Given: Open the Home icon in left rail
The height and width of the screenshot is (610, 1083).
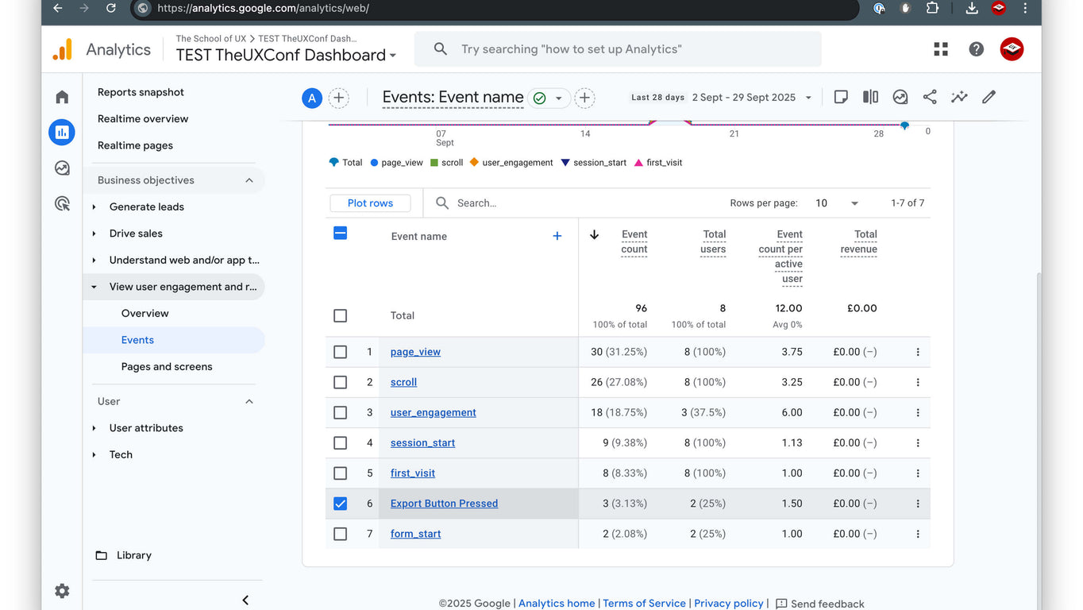Looking at the screenshot, I should coord(62,97).
